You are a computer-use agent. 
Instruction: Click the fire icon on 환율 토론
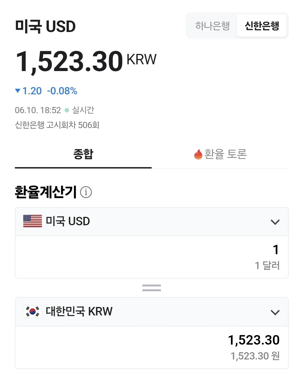(198, 154)
